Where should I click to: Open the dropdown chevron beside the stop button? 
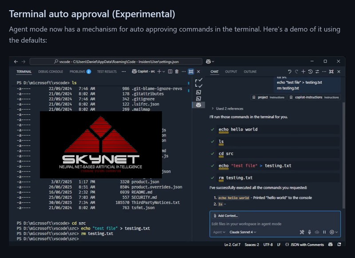(x=336, y=232)
